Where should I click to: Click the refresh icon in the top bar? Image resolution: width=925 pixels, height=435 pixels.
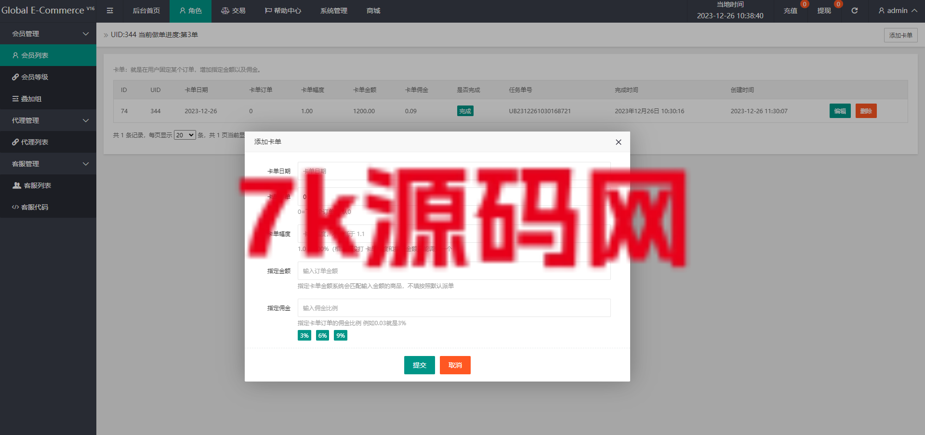click(x=855, y=11)
